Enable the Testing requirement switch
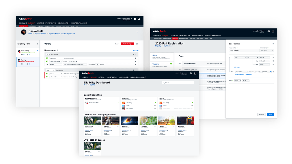Image resolution: width=292 pixels, height=164 pixels. 47,64
